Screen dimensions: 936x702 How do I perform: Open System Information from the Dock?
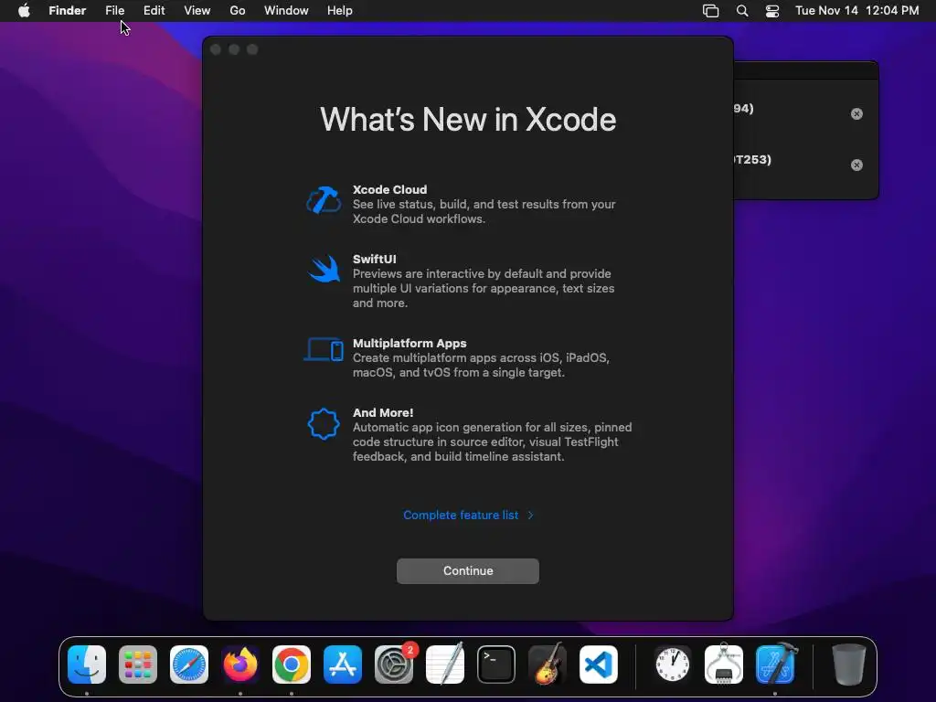point(724,665)
